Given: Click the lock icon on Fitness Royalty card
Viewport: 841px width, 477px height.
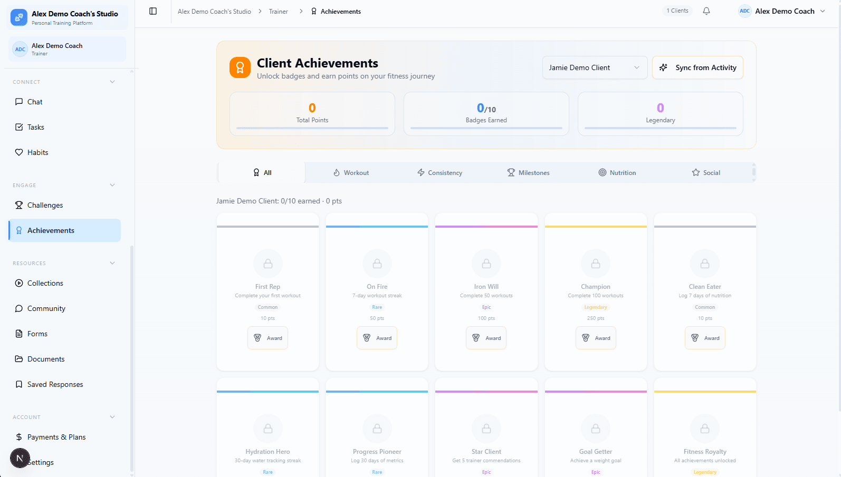Looking at the screenshot, I should (x=705, y=429).
